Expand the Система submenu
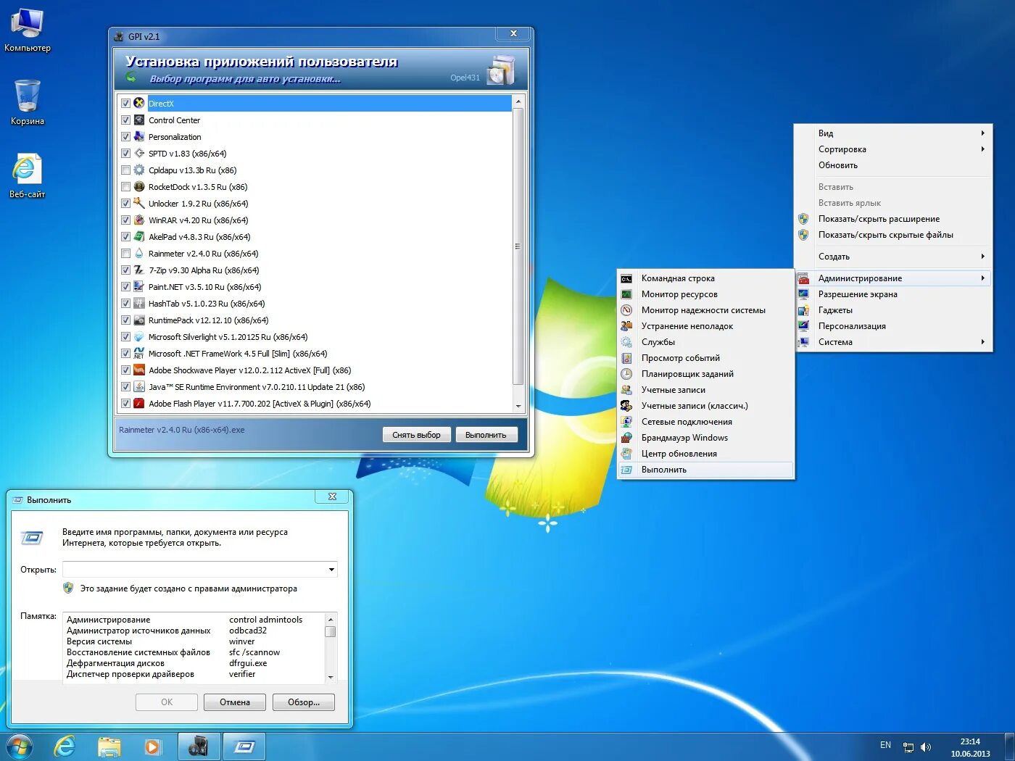Viewport: 1015px width, 761px height. [893, 342]
